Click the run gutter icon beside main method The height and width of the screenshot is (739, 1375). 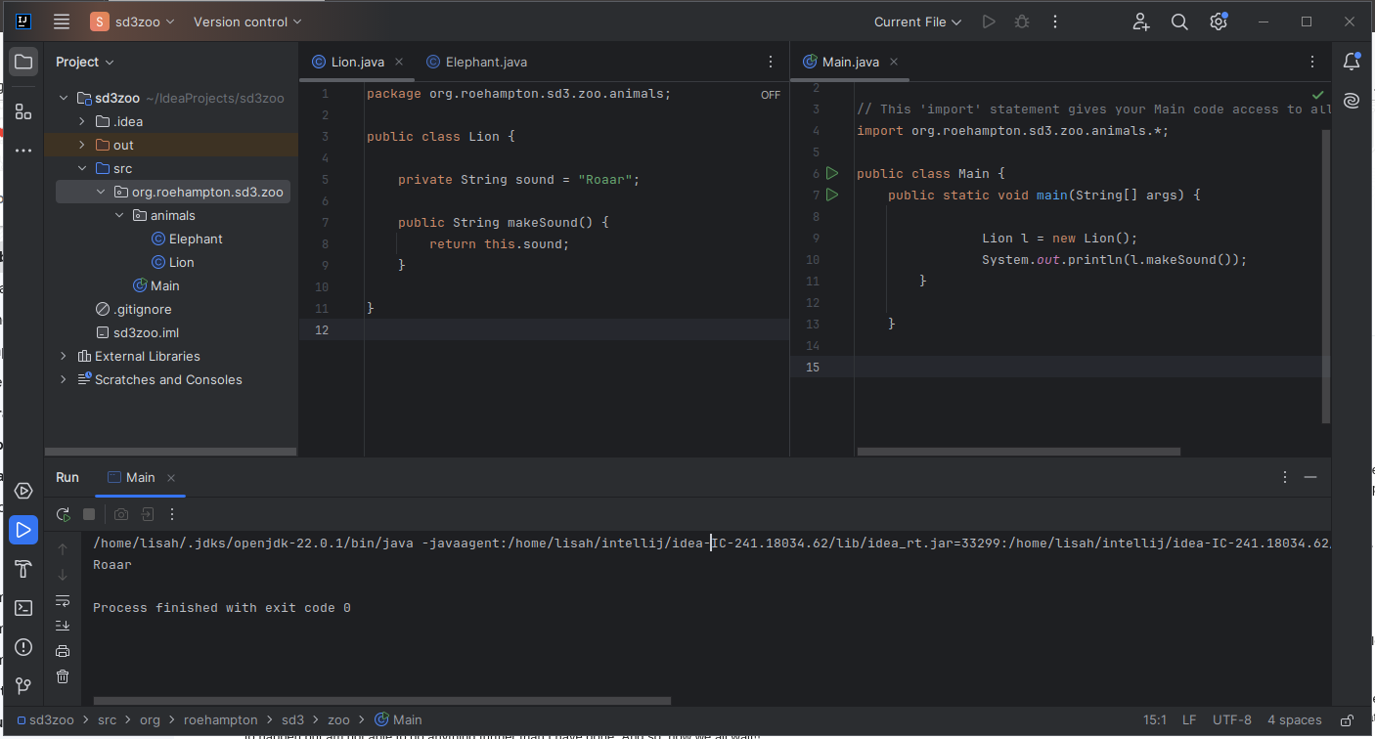tap(831, 195)
